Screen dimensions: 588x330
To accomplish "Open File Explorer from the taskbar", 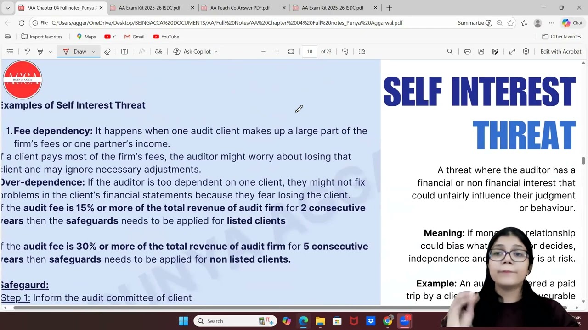I will tap(320, 321).
